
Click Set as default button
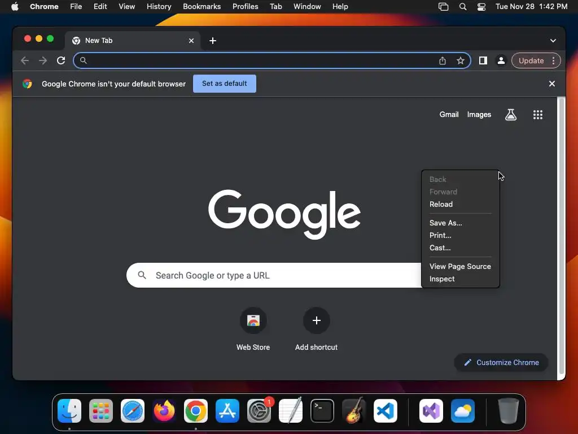point(225,84)
